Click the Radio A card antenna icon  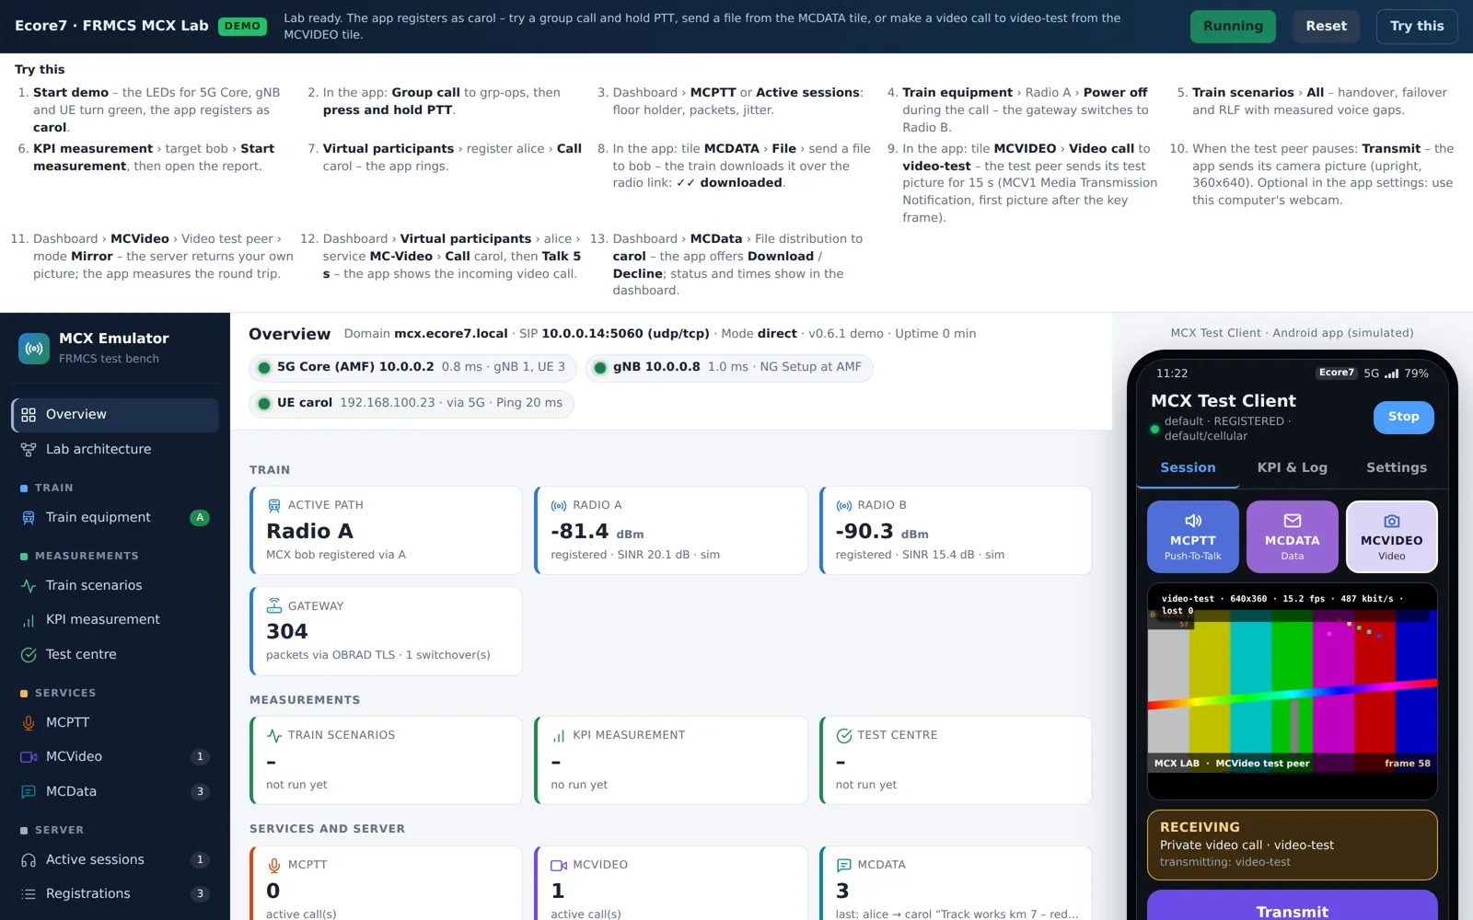pos(559,505)
